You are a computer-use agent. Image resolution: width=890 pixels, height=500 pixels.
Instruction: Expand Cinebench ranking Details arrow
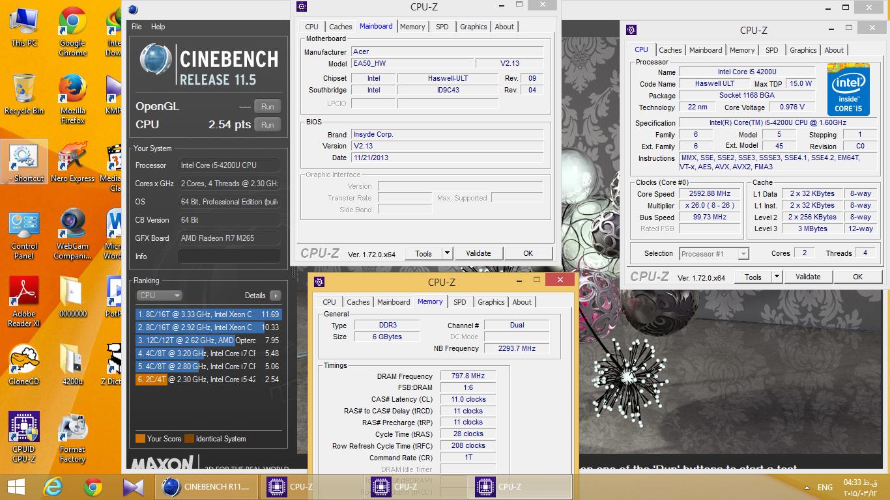point(276,296)
